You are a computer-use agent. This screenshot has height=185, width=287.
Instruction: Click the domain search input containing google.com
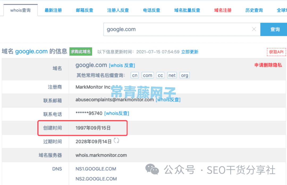(x=182, y=29)
